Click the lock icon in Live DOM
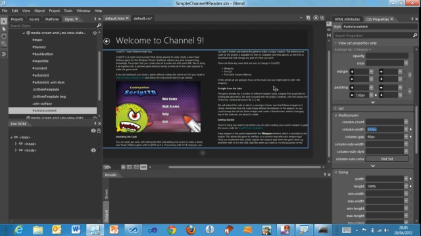Screen dimensions: 421x236 click(x=99, y=130)
